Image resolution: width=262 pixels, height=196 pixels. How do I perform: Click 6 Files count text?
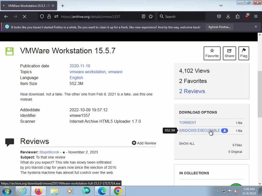click(237, 145)
